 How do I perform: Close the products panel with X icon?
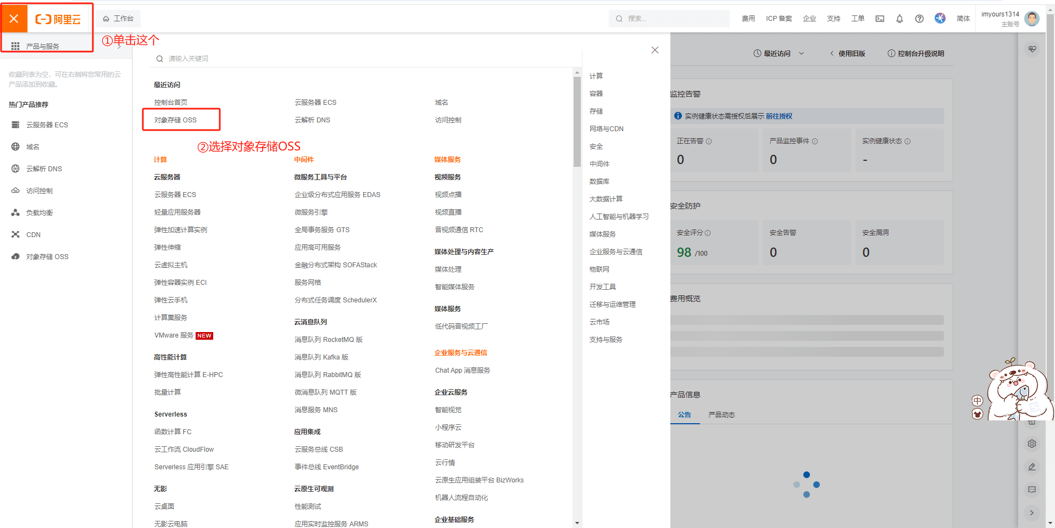[654, 50]
